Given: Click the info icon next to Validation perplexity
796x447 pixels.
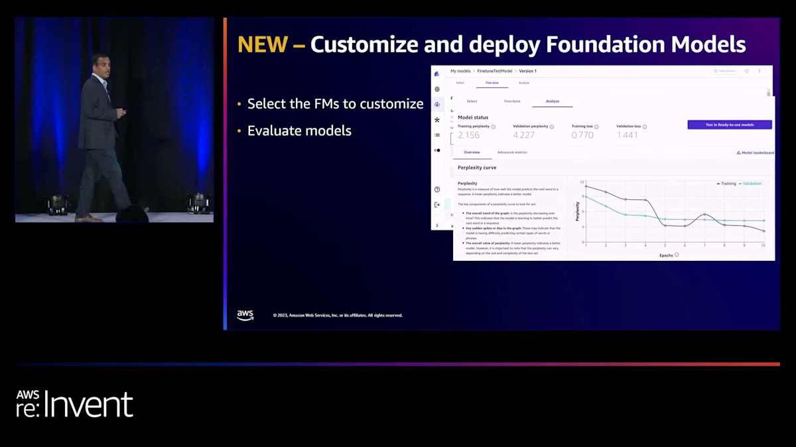Looking at the screenshot, I should pyautogui.click(x=552, y=126).
